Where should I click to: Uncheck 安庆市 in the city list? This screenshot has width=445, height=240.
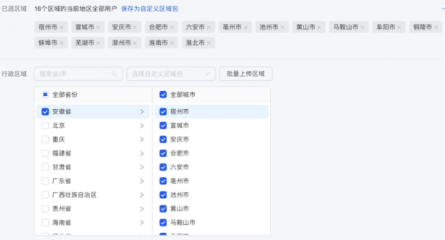coord(163,139)
